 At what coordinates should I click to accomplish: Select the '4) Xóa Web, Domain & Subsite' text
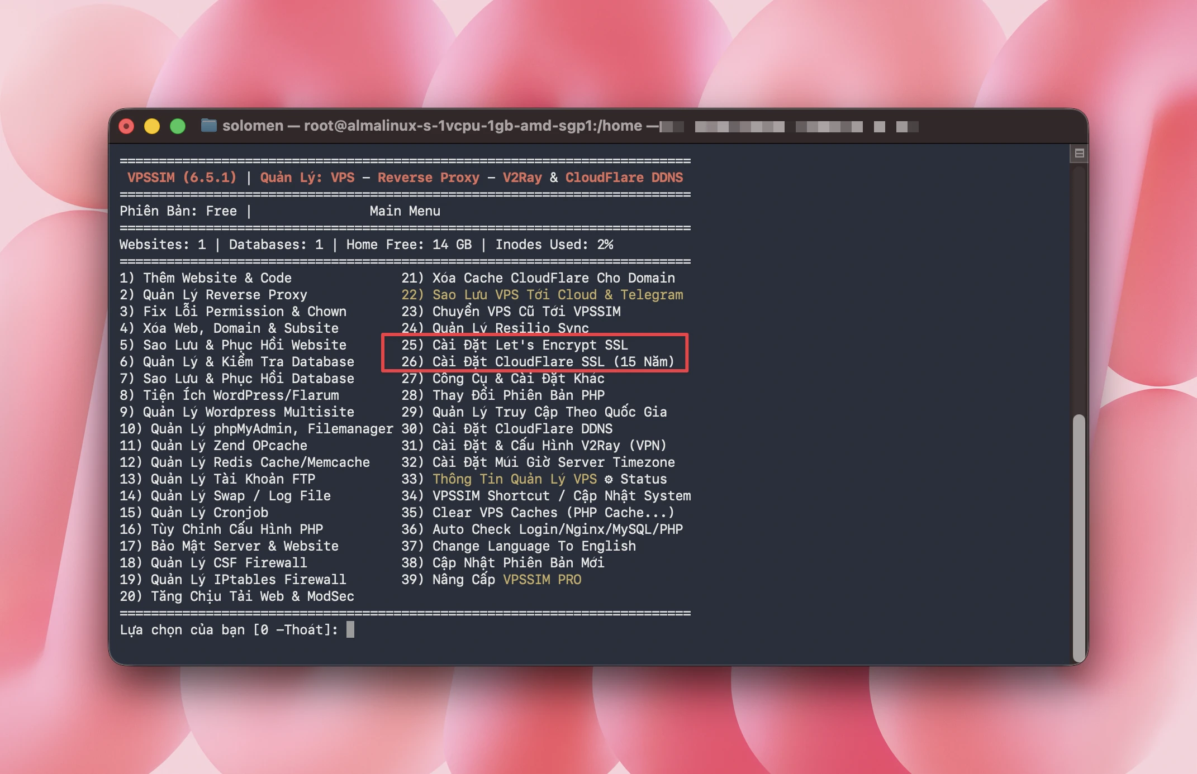tap(229, 328)
